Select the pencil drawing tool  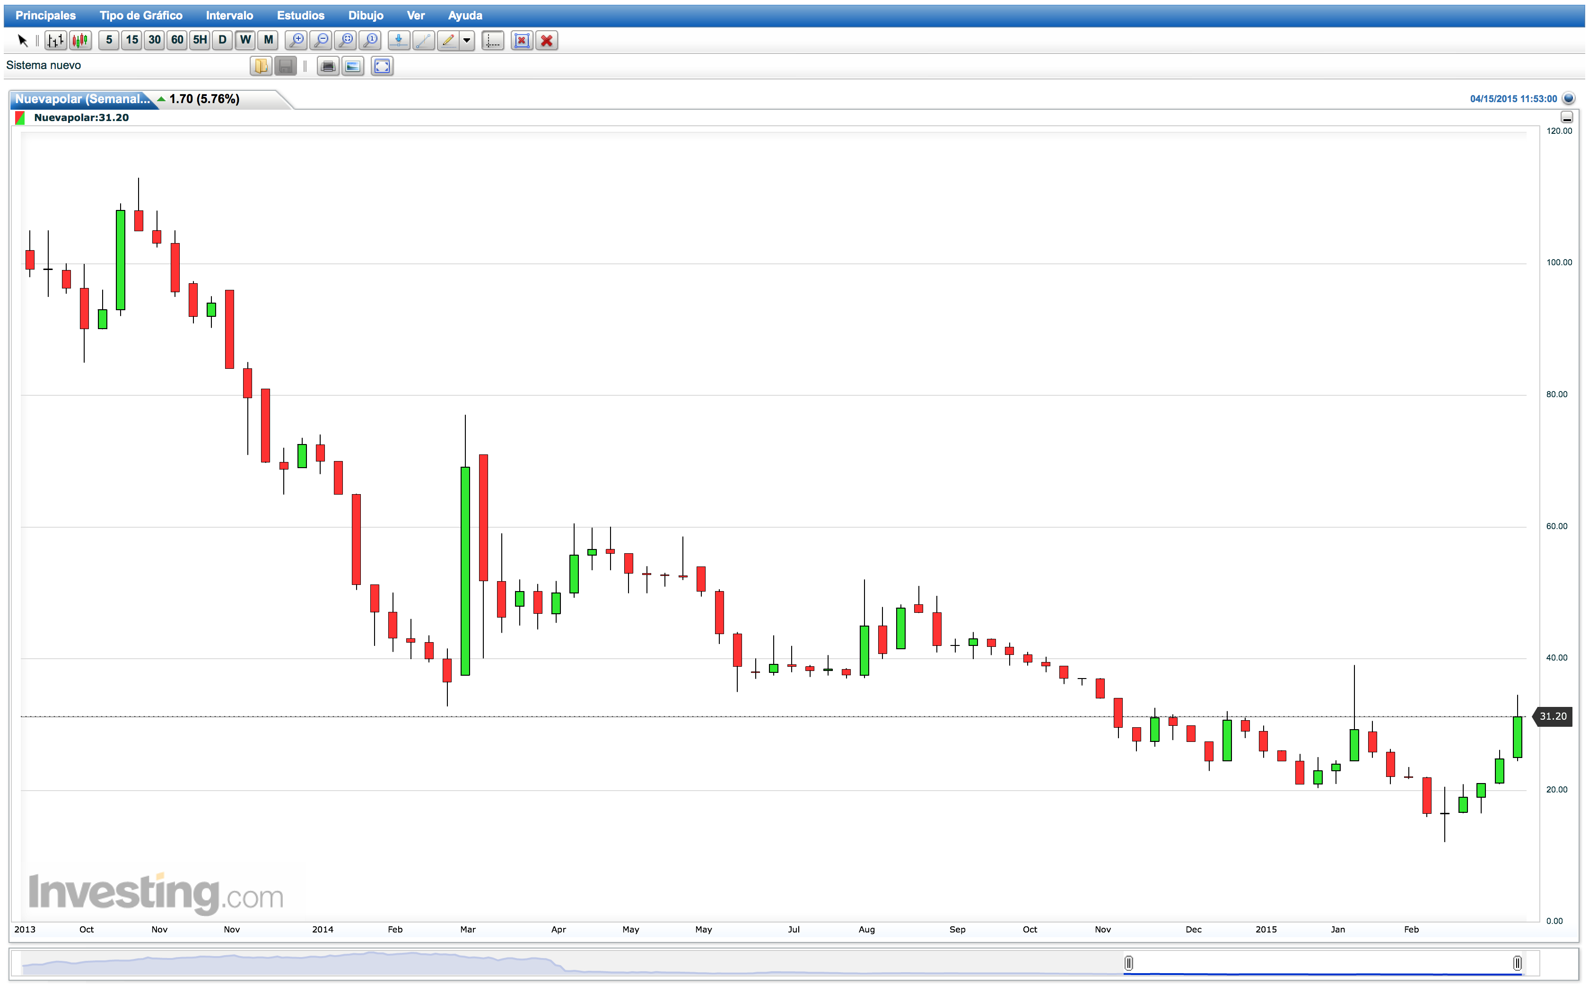click(448, 41)
